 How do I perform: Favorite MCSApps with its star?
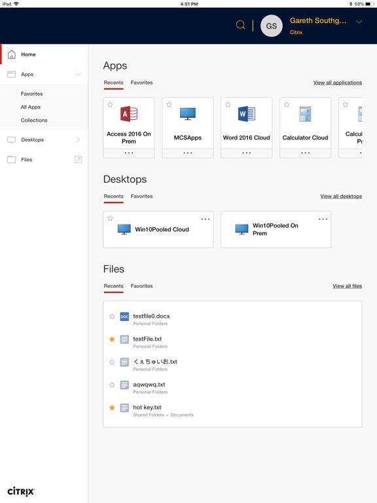(x=169, y=104)
